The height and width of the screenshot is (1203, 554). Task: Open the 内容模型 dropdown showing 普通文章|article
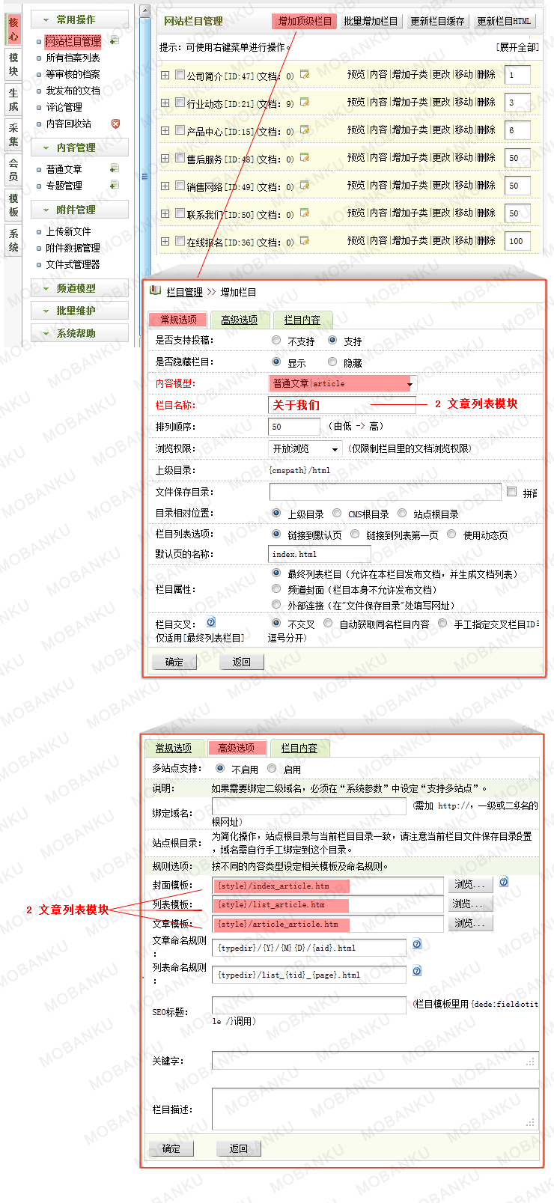341,383
